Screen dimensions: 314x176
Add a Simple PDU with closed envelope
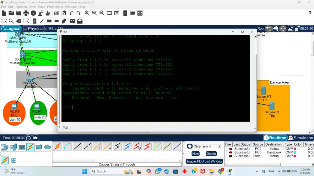[x=73, y=21]
